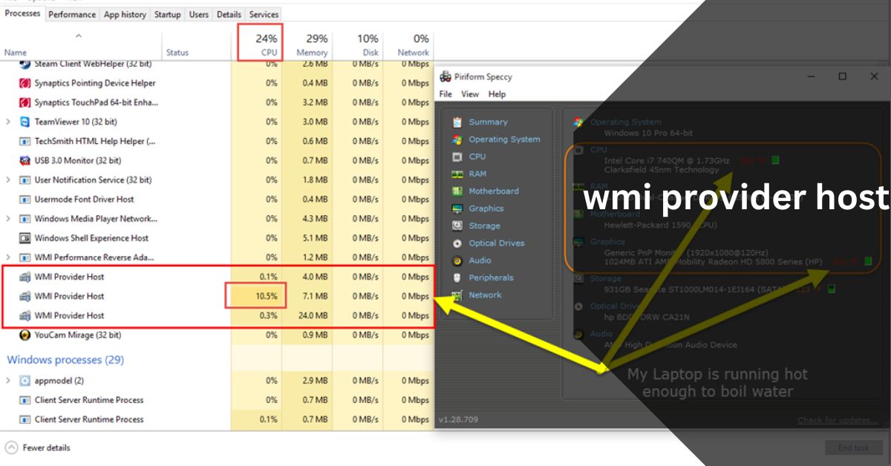Click the WMI Performance Reverse Adapter icon
Image resolution: width=891 pixels, height=466 pixels.
(25, 257)
